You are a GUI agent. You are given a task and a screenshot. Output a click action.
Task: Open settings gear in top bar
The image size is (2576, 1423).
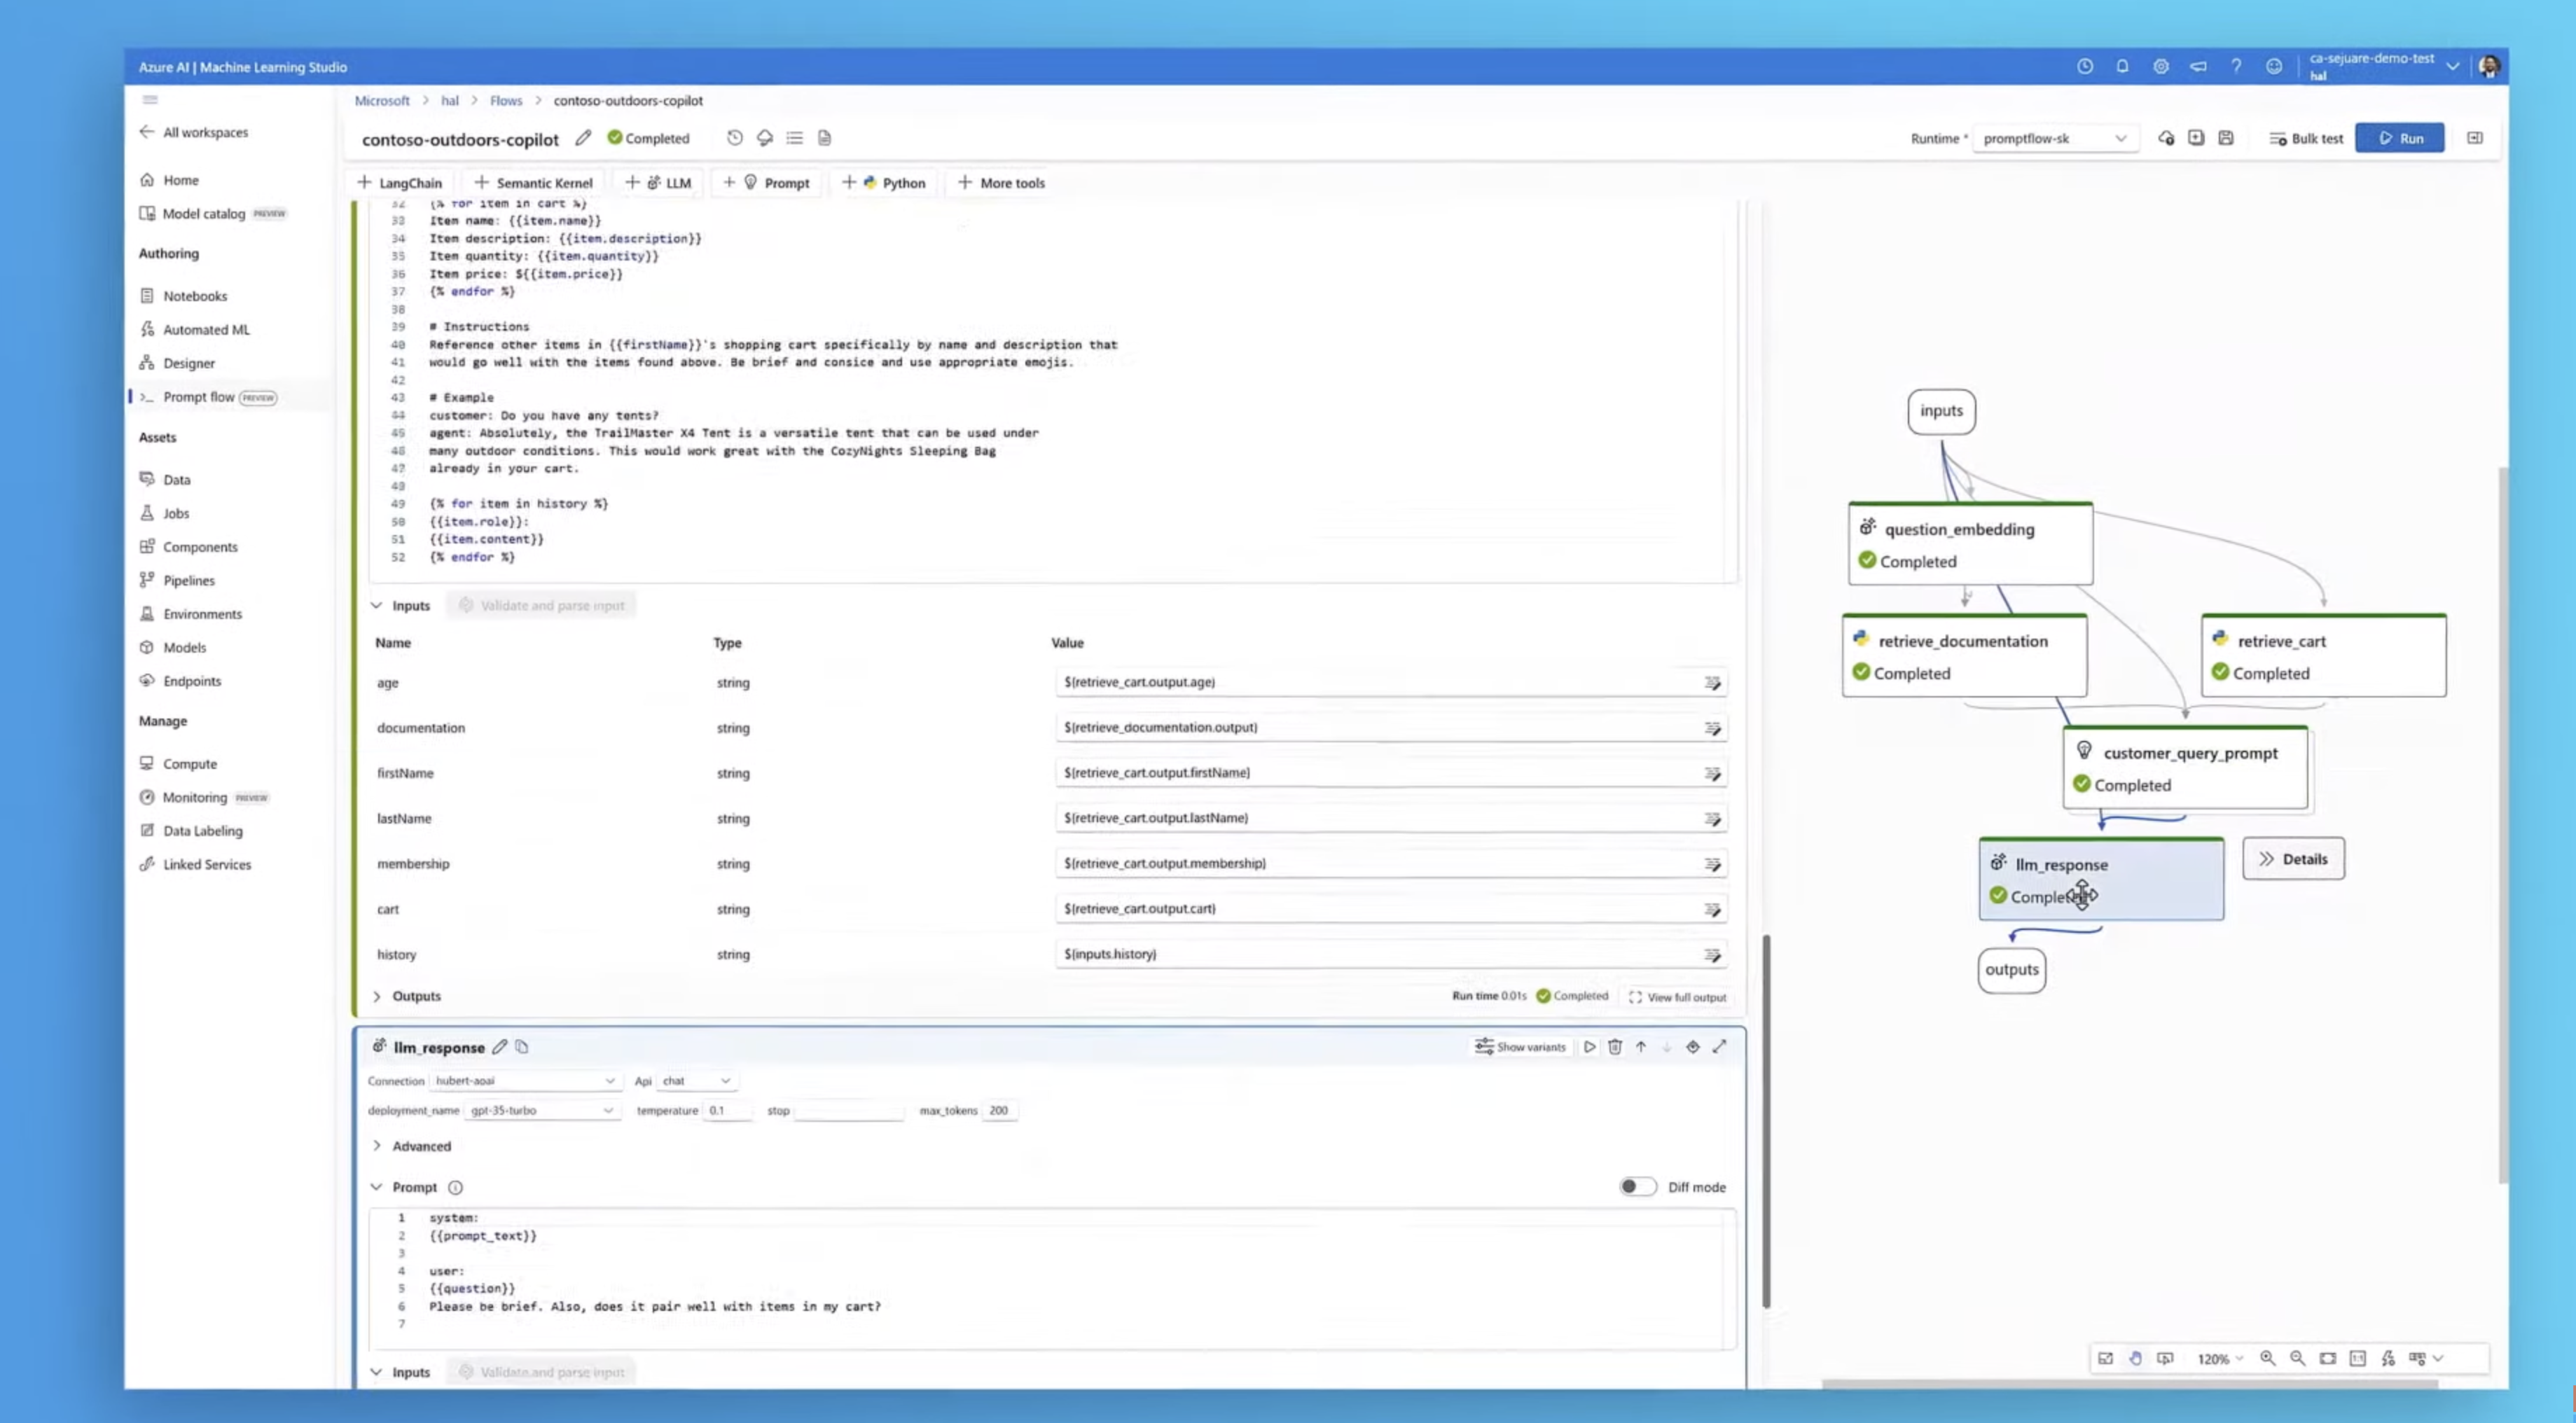(2160, 66)
